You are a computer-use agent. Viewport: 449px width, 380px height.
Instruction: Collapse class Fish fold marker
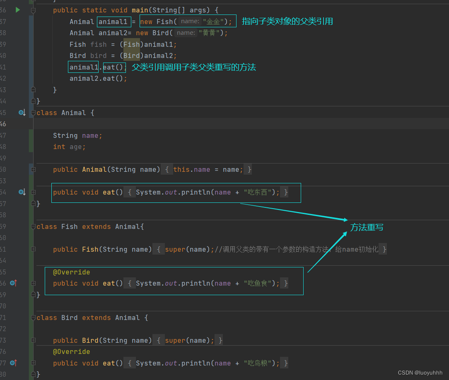tap(33, 226)
